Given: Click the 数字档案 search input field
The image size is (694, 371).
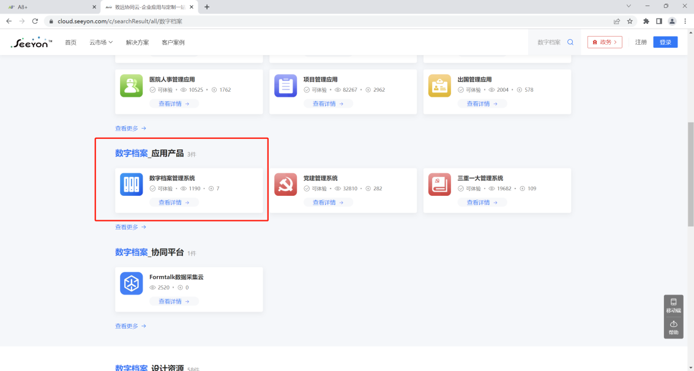Looking at the screenshot, I should click(549, 42).
